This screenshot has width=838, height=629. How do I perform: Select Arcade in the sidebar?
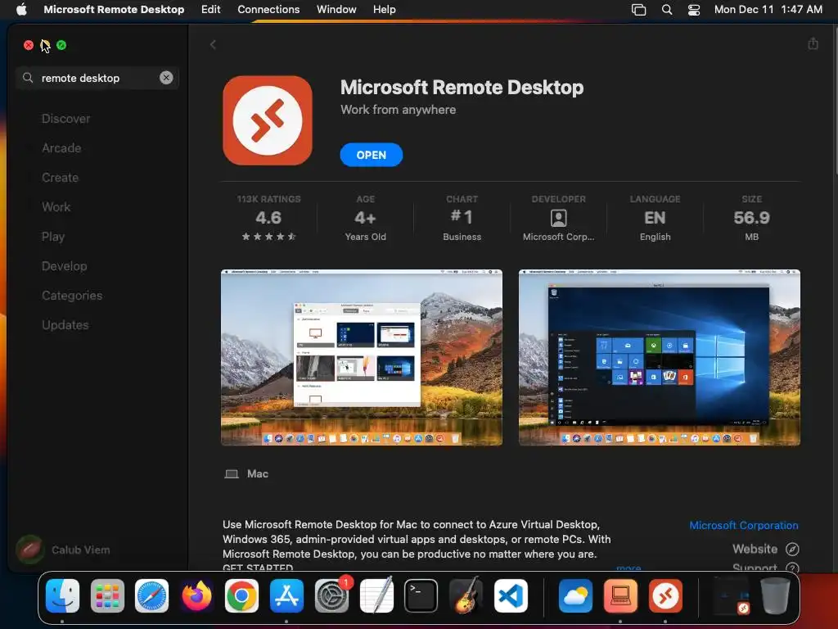pos(61,147)
